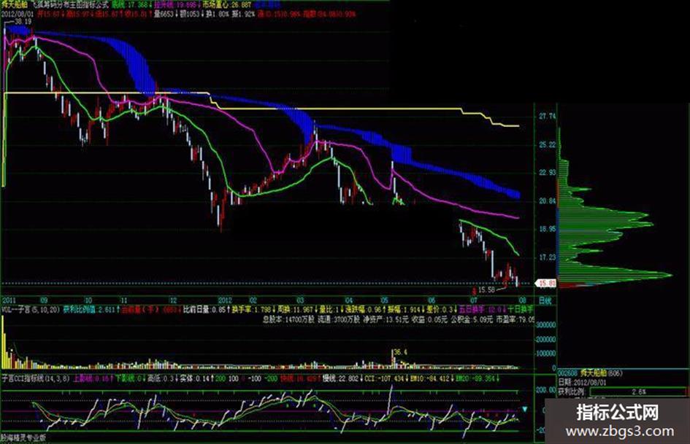Click the 日期:2012/08/01 line in info panel

(x=583, y=383)
